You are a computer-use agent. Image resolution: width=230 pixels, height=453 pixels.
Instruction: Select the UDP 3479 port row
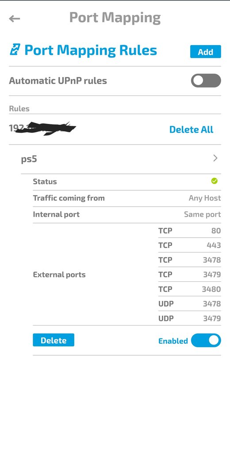point(190,319)
